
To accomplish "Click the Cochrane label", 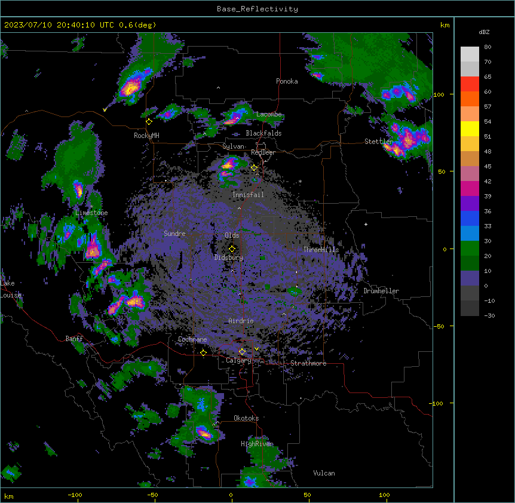I will pos(192,339).
